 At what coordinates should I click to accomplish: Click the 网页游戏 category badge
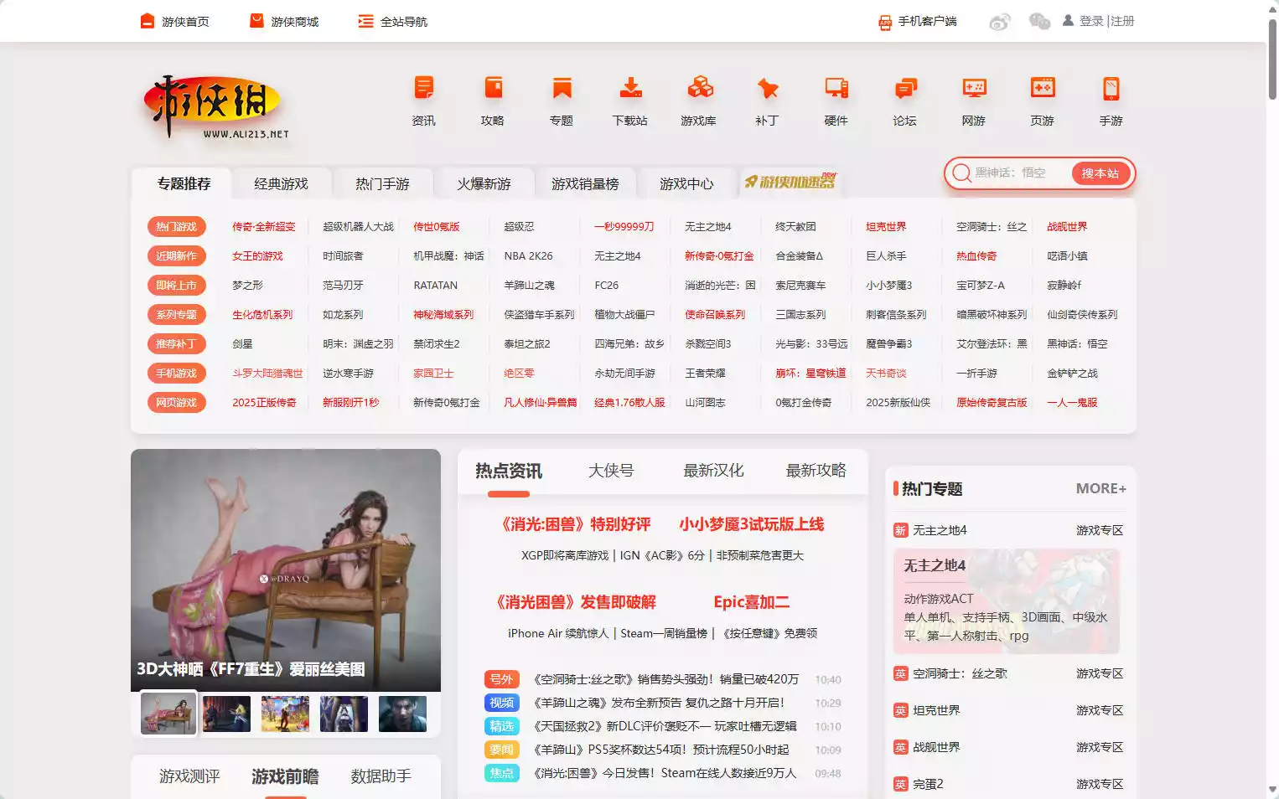click(176, 403)
